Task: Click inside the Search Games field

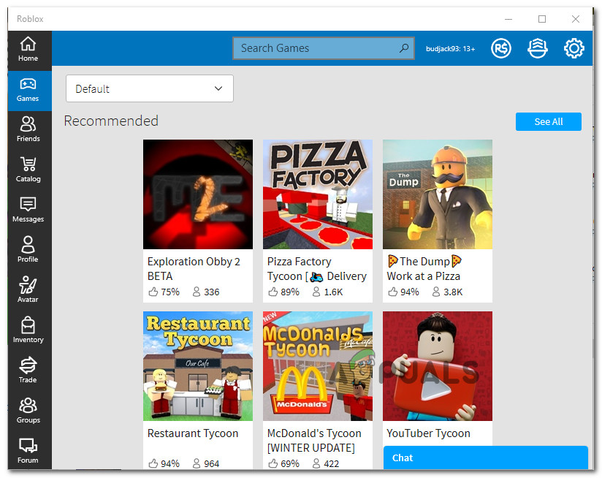Action: 314,48
